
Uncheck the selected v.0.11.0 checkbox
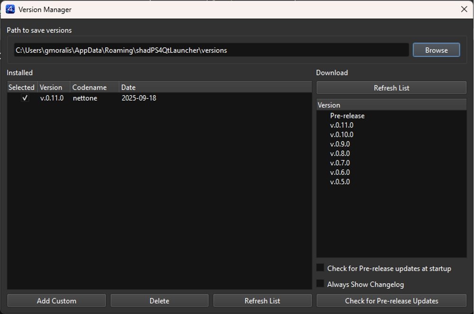[25, 98]
